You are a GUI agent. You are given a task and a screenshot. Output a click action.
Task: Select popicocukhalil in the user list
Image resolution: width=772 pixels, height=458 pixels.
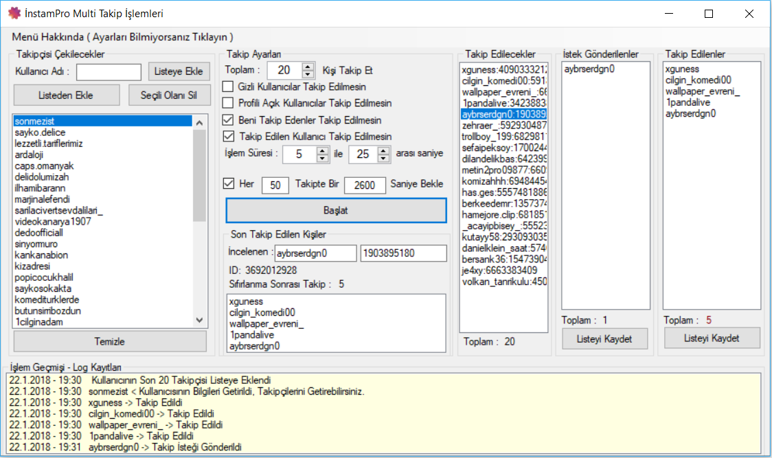[102, 277]
